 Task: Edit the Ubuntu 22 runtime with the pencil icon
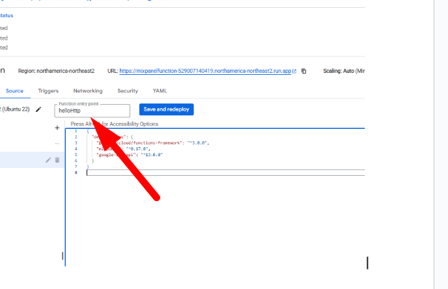pyautogui.click(x=38, y=109)
